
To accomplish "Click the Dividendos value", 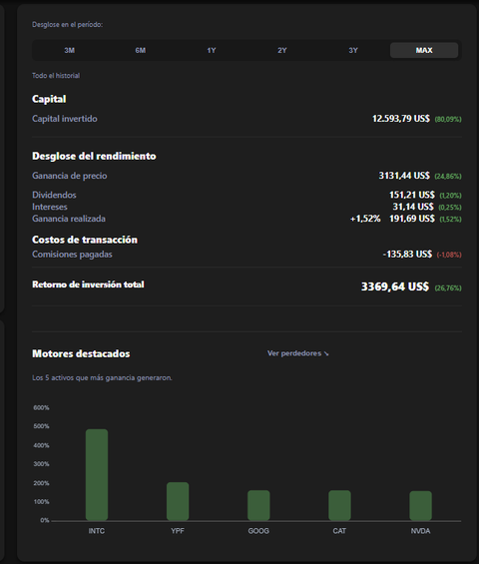I will pos(412,195).
